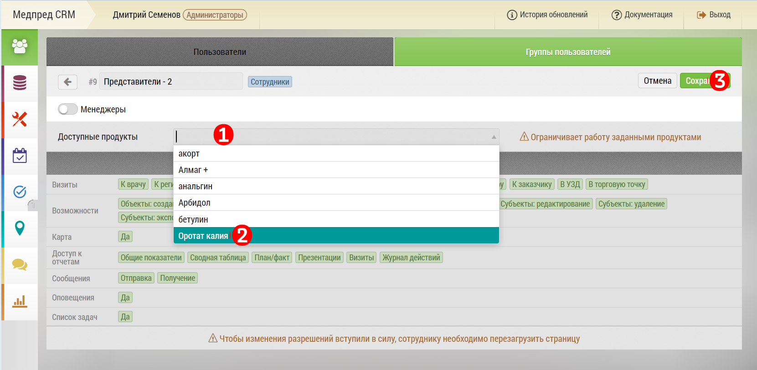Select Арбидол from product list

tap(336, 203)
